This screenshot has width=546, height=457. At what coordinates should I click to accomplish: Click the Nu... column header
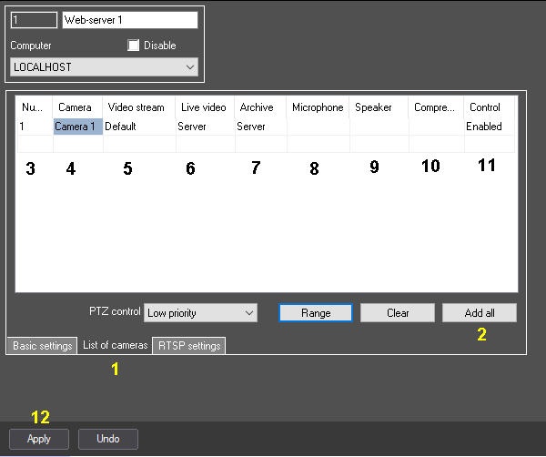click(x=35, y=107)
